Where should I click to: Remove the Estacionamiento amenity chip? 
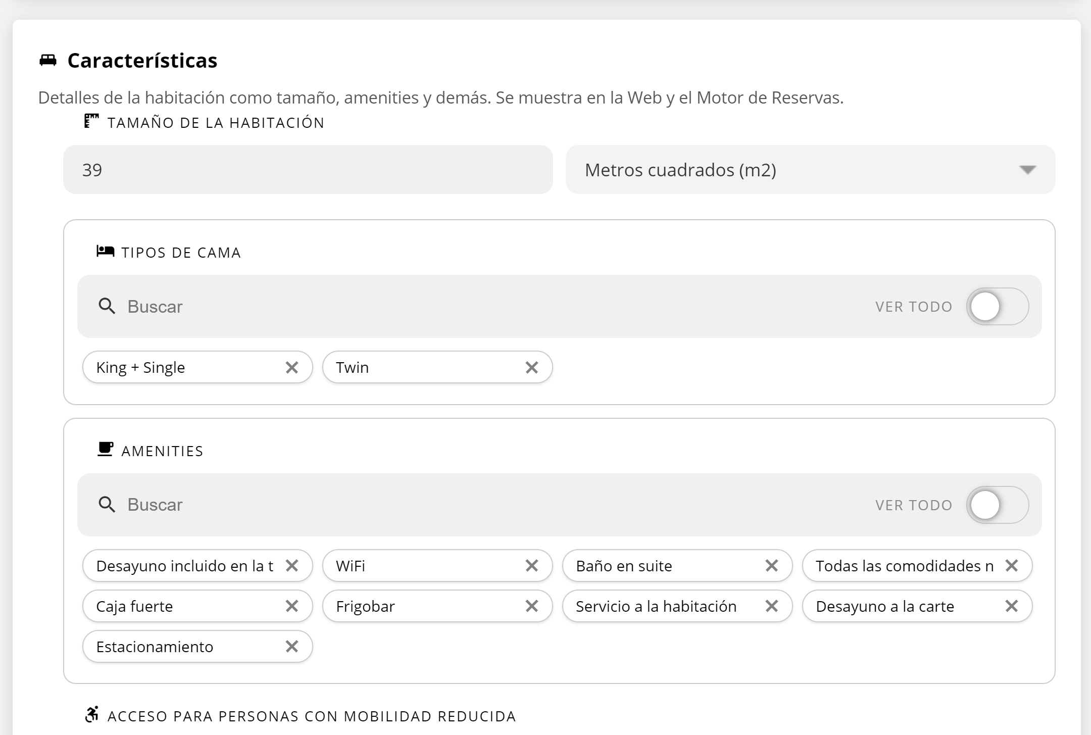tap(292, 646)
